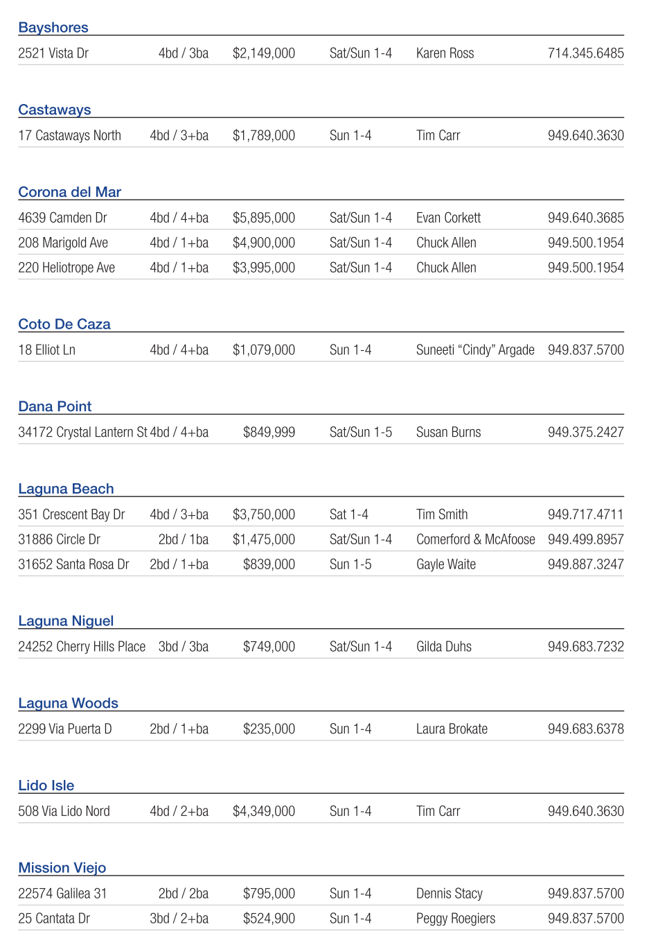Select the Laguna Woods heading link
Viewport: 649px width, 947px height.
point(68,703)
